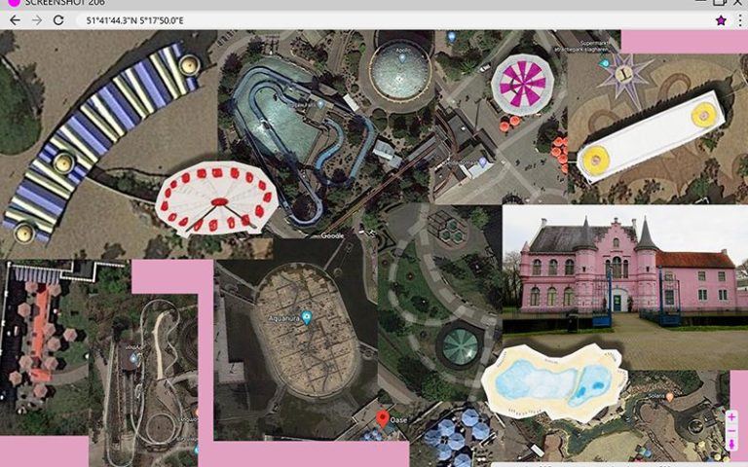Screen dimensions: 748x467
Task: Select the blue pin above Apollo dome
Action: (x=452, y=36)
